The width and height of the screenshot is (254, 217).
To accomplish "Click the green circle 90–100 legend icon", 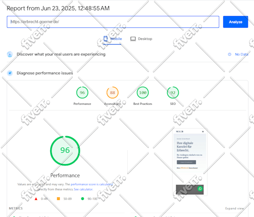I will (x=82, y=199).
